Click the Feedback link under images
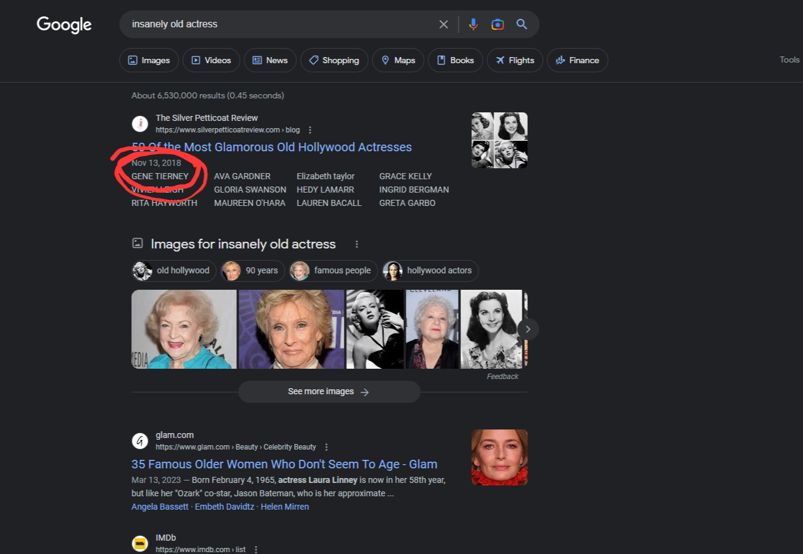 pyautogui.click(x=502, y=377)
